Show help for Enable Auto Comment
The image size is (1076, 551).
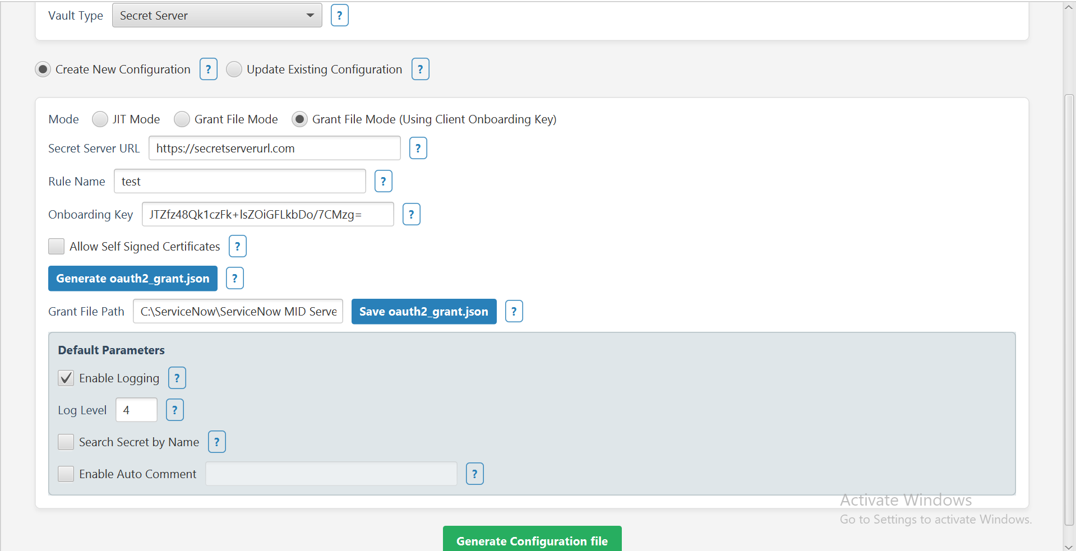click(x=474, y=474)
